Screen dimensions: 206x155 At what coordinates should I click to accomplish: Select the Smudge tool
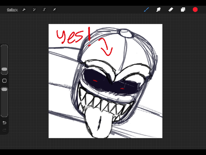click(x=158, y=9)
